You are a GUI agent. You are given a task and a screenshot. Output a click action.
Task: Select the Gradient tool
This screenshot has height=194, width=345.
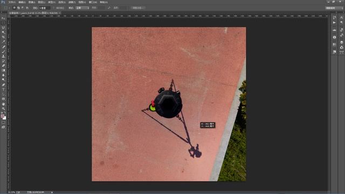click(3, 70)
